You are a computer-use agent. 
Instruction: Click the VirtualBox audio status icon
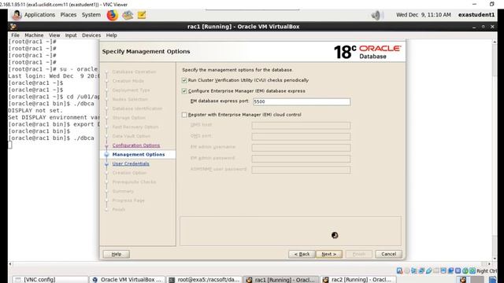click(413, 270)
